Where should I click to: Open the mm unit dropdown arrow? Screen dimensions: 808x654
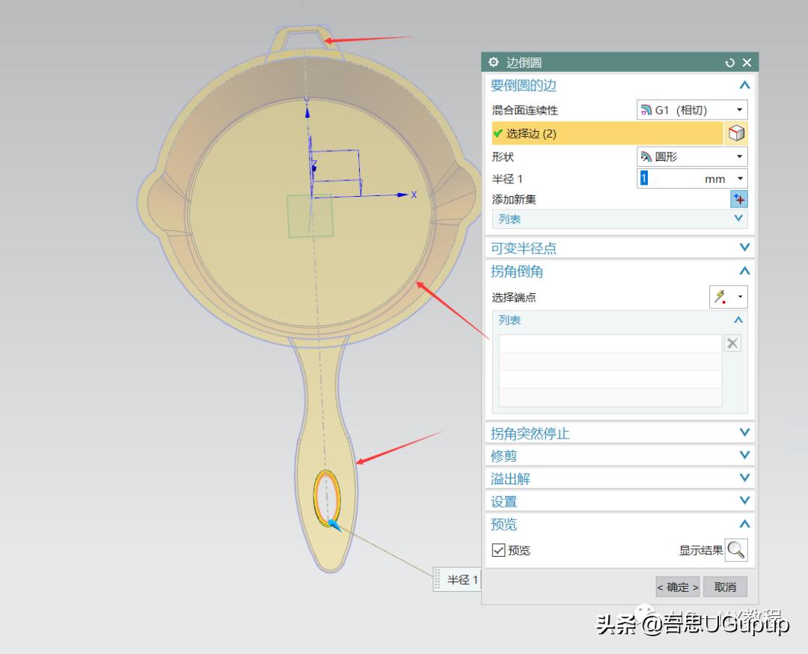click(740, 179)
